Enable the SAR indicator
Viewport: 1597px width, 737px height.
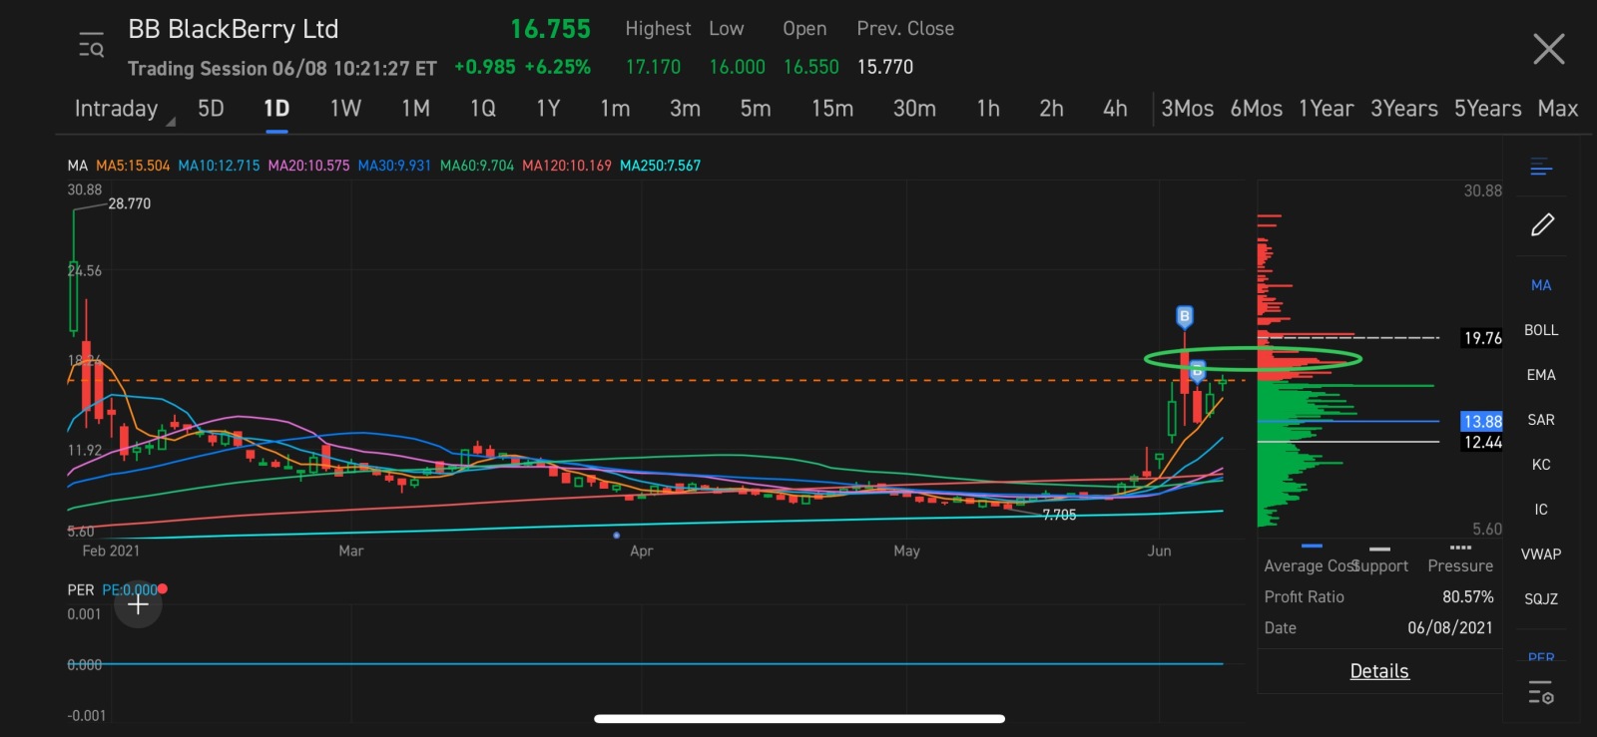click(1541, 420)
